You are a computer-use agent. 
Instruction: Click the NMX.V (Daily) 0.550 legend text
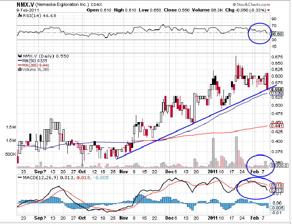(x=46, y=56)
